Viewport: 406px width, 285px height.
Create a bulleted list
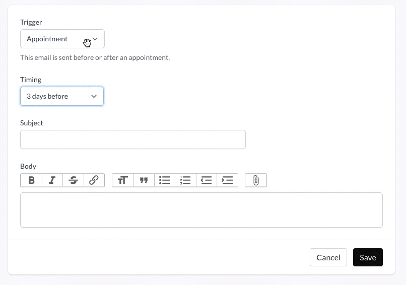click(x=164, y=180)
